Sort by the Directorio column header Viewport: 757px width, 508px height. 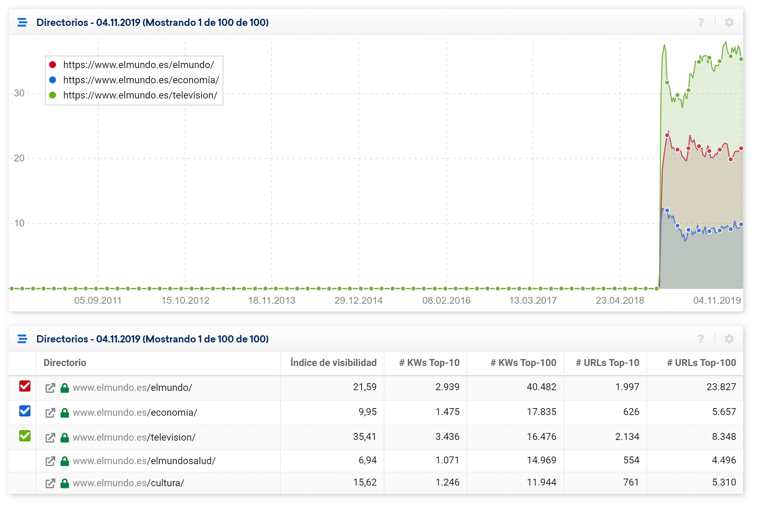(65, 363)
